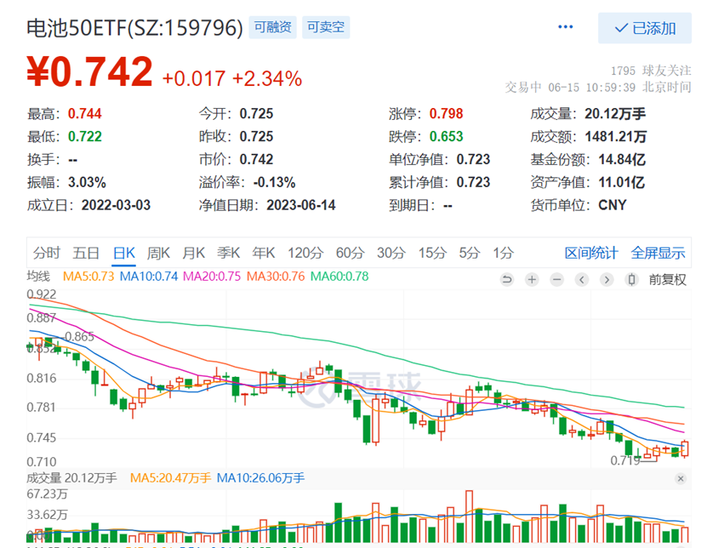707x548 pixels.
Task: Toggle the candlestick style icon
Action: 631,280
